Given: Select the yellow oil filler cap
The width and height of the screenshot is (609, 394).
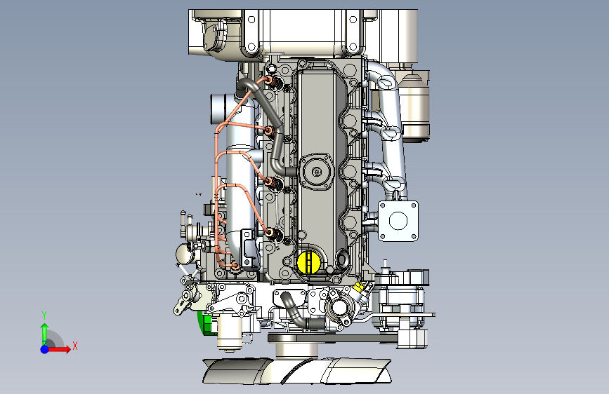Looking at the screenshot, I should coord(309,262).
